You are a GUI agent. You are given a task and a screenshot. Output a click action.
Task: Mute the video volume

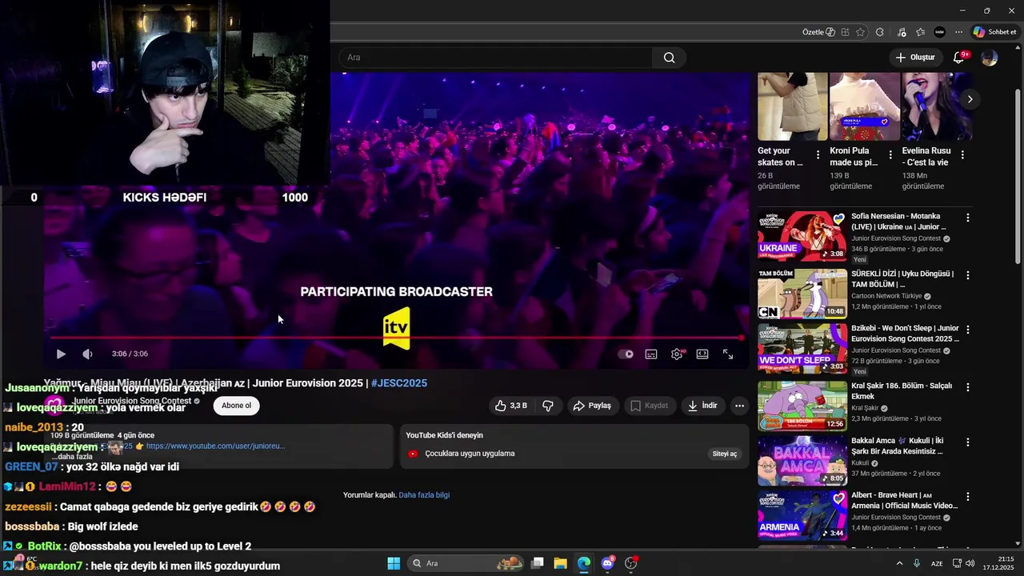point(87,354)
